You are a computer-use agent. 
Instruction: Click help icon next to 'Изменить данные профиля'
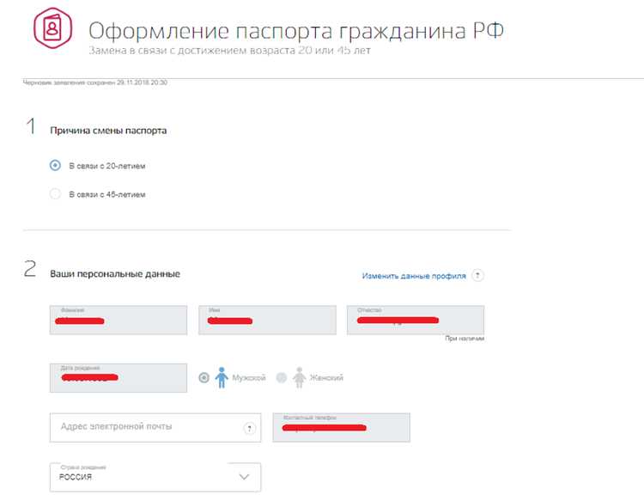(477, 275)
